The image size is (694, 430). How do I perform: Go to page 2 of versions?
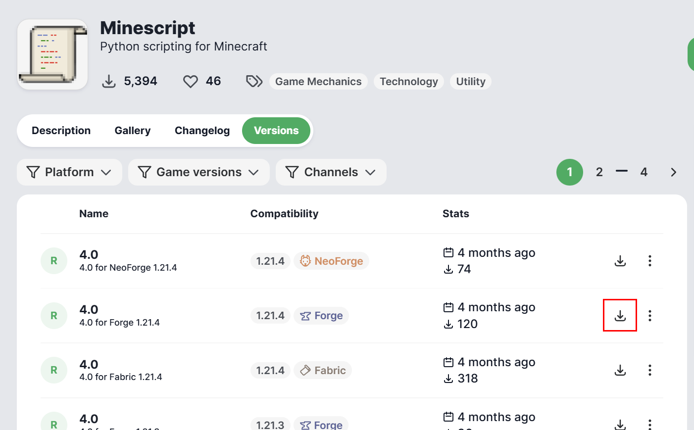(x=599, y=172)
